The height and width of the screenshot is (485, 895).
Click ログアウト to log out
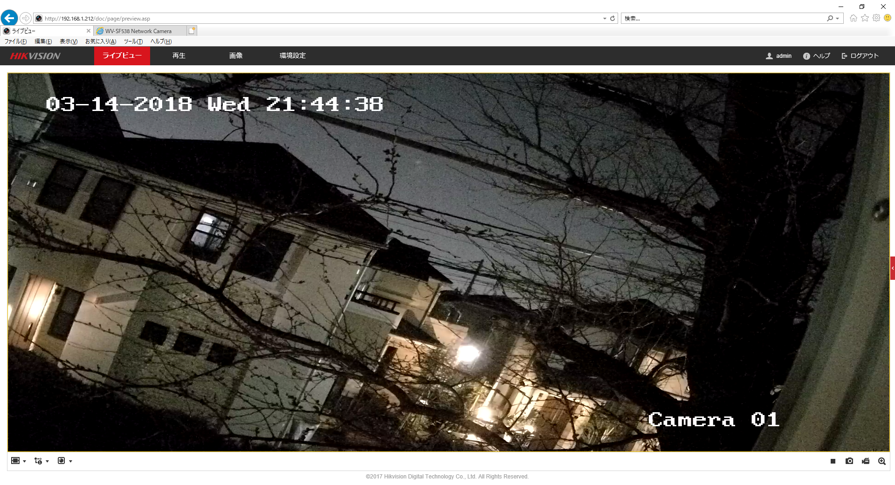(860, 56)
